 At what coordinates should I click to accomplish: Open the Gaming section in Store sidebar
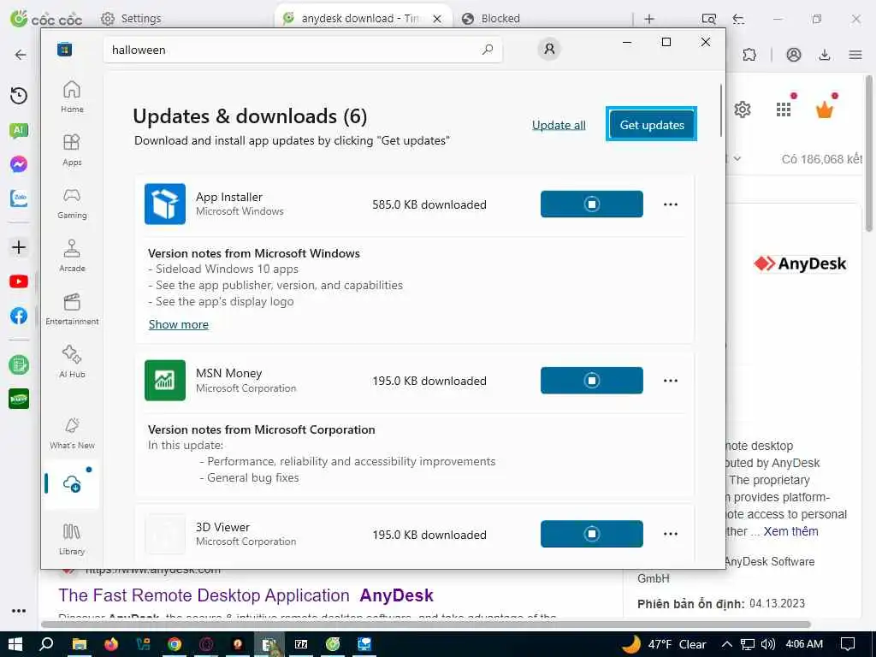click(72, 203)
